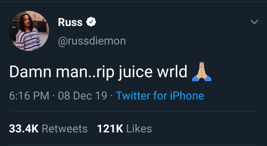This screenshot has height=146, width=267.
Task: Open the "Likes" label
Action: coord(139,128)
